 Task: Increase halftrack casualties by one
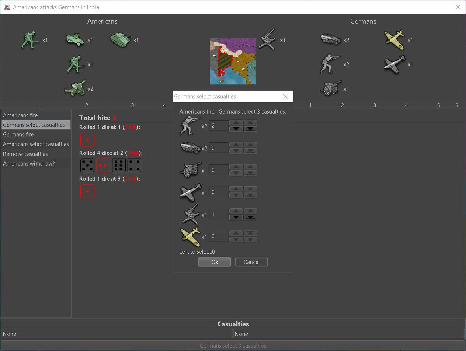236,145
